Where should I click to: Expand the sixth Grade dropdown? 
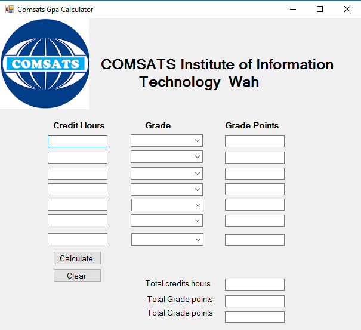(x=166, y=221)
